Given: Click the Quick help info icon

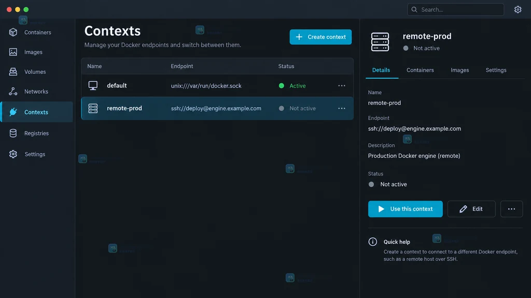Looking at the screenshot, I should 372,242.
